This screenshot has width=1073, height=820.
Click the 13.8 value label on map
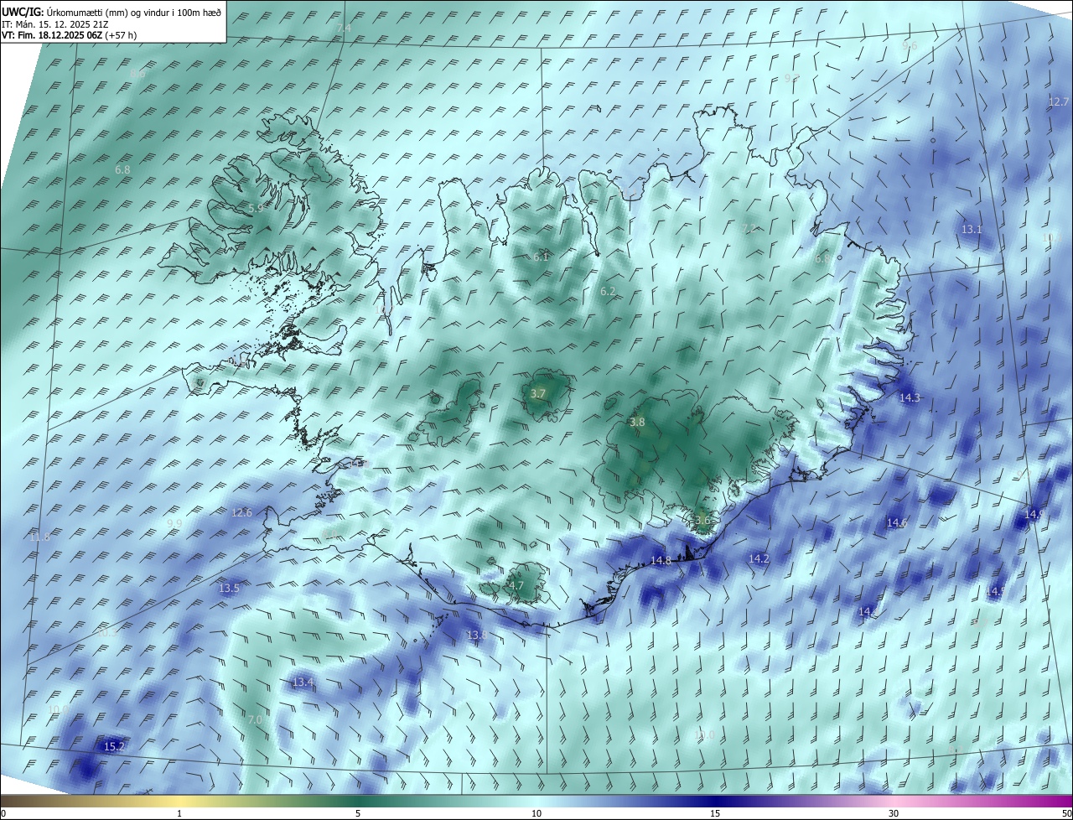click(x=477, y=635)
